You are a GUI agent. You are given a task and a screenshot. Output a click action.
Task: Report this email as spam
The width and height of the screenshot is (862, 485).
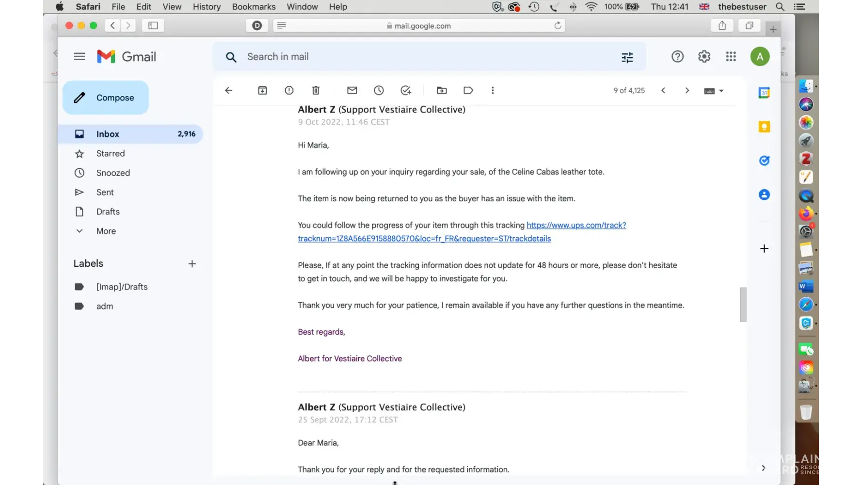289,90
